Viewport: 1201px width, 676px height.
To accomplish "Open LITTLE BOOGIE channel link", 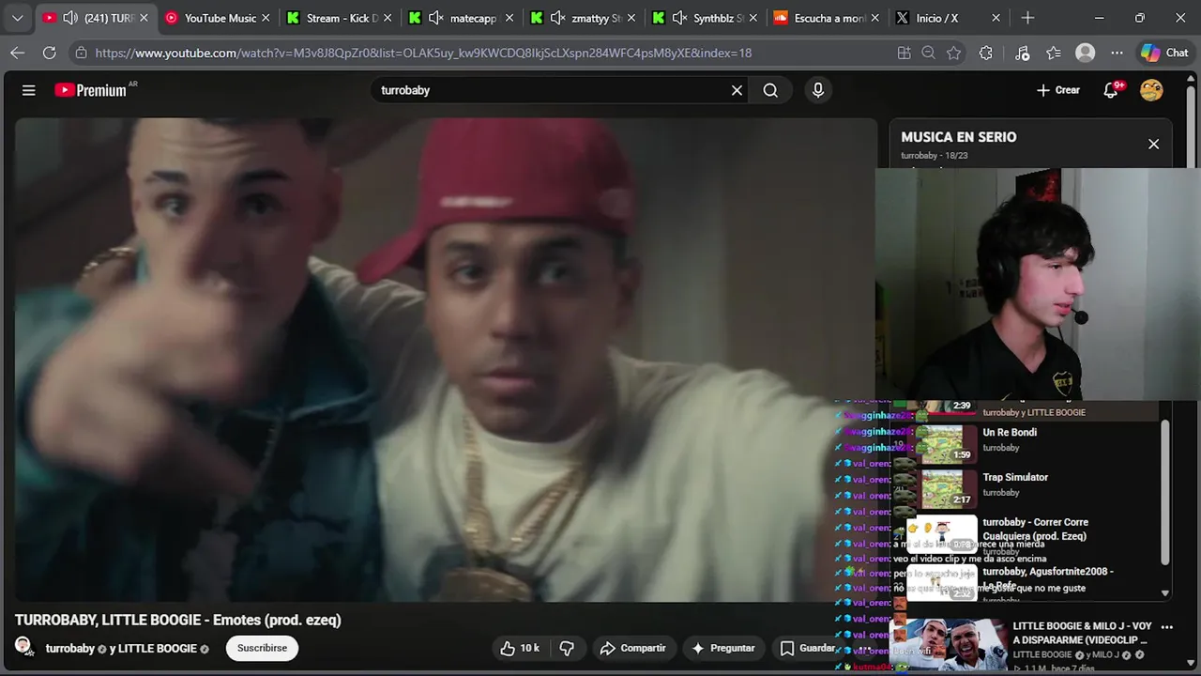I will tap(158, 649).
